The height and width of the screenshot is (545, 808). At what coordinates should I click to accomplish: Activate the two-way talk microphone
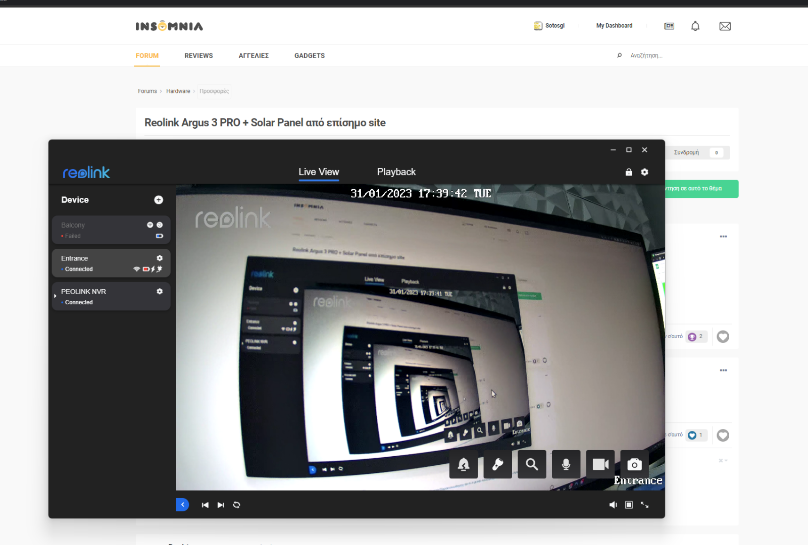tap(566, 464)
